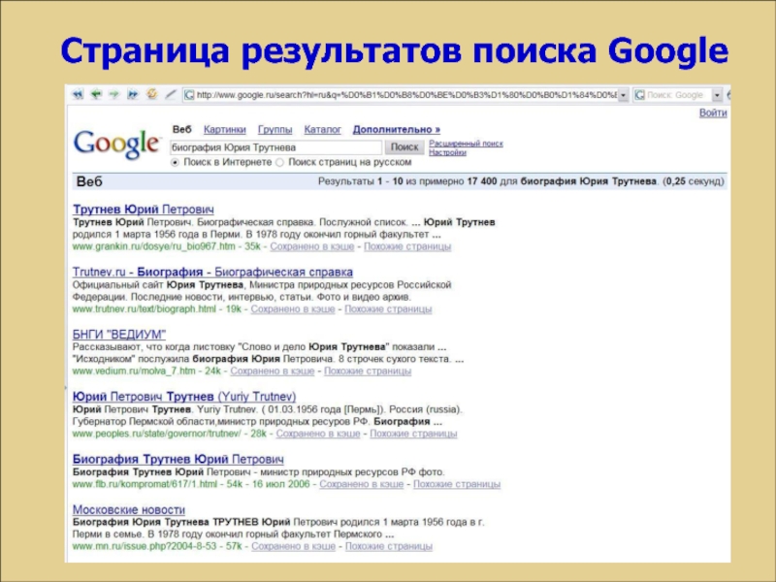Click the rewind navigation icon in browser toolbar

pyautogui.click(x=78, y=94)
